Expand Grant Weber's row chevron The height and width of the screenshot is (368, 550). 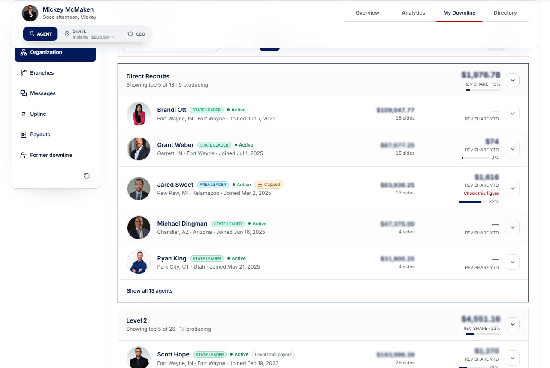(x=513, y=149)
